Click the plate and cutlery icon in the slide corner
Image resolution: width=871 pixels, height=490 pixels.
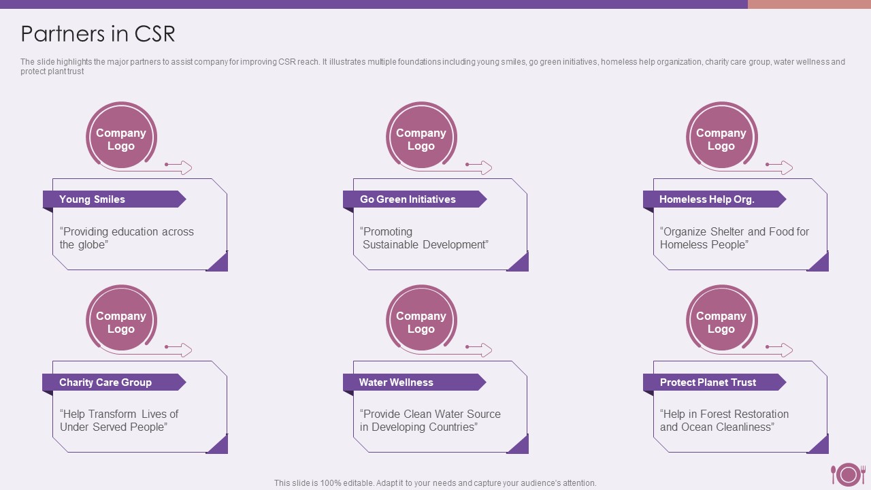tap(847, 474)
